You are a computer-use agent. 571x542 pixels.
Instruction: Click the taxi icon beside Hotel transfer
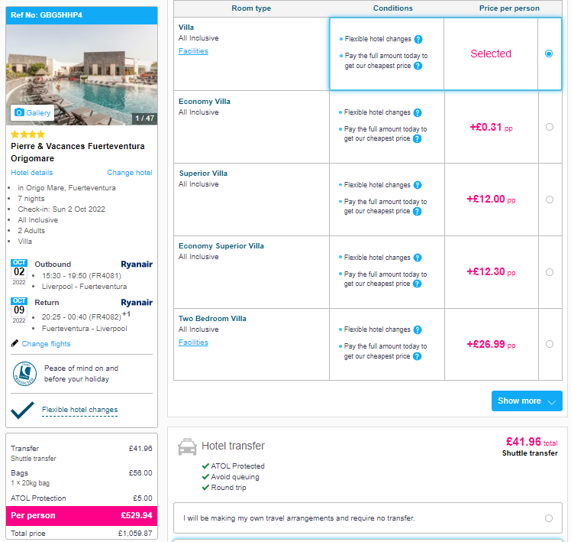(187, 446)
